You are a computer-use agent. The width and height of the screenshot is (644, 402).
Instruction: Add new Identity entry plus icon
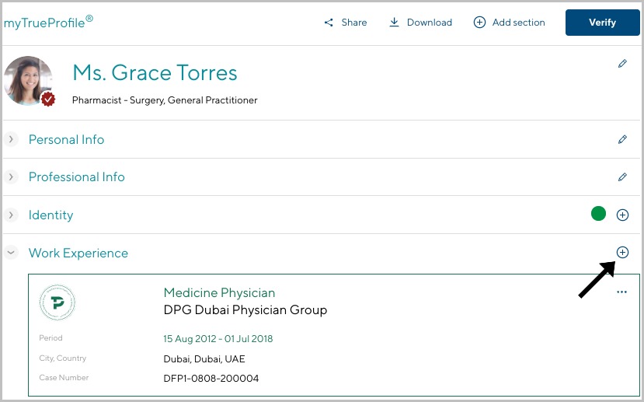coord(622,215)
